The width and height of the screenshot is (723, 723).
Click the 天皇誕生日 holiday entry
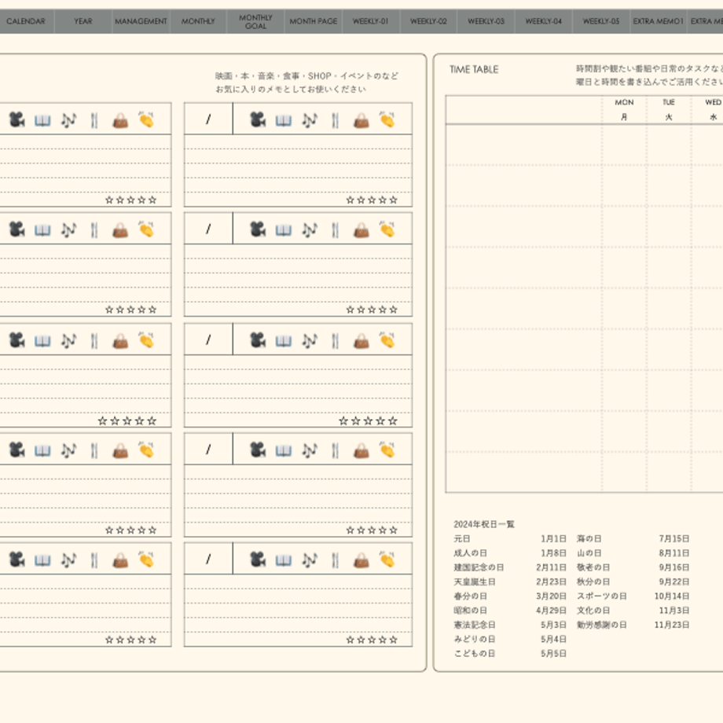click(475, 582)
